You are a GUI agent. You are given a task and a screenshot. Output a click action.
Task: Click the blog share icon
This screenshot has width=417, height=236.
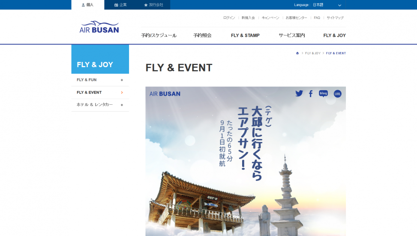323,94
